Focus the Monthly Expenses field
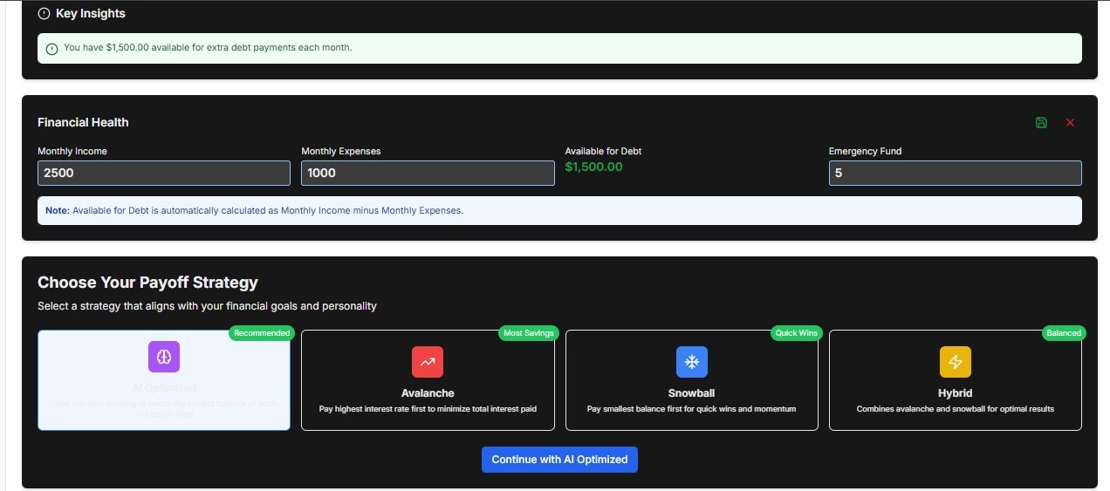 428,173
